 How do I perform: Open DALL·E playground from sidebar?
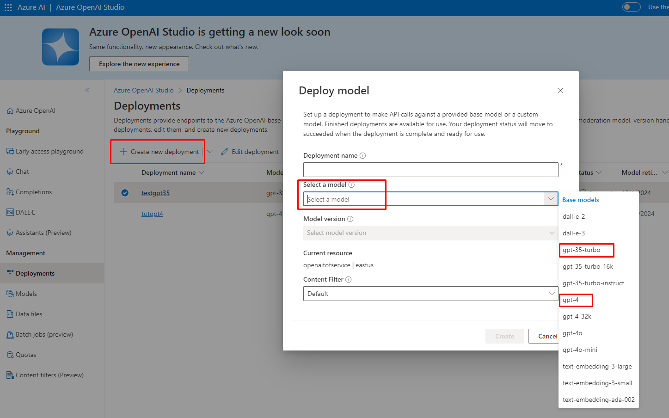click(25, 212)
